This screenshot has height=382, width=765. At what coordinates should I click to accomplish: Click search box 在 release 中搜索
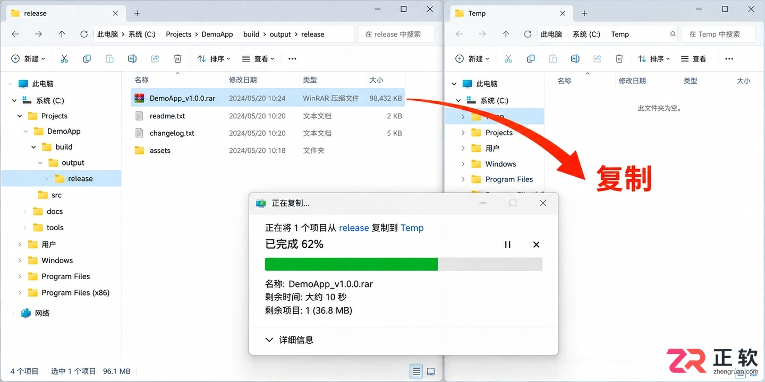[x=396, y=34]
